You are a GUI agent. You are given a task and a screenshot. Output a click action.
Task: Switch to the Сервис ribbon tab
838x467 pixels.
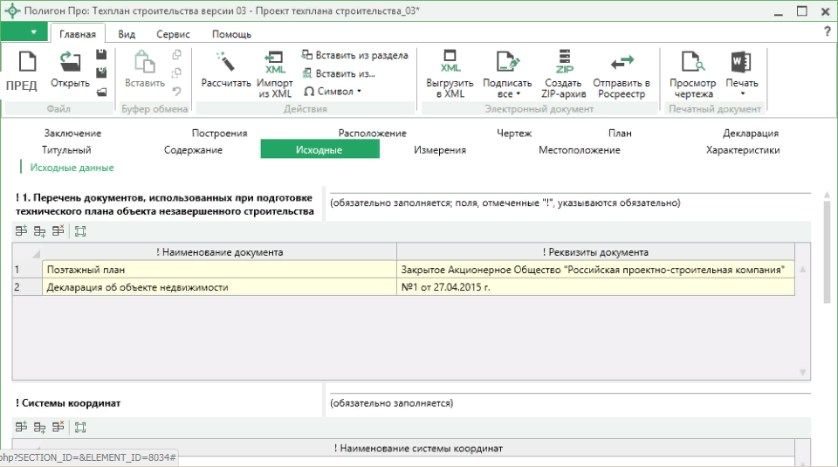pos(173,34)
